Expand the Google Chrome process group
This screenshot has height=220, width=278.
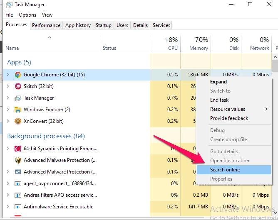point(8,74)
